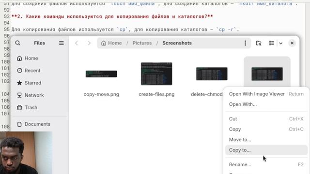Open Home in the sidebar
Screen dimensions: 310x174
point(40,58)
